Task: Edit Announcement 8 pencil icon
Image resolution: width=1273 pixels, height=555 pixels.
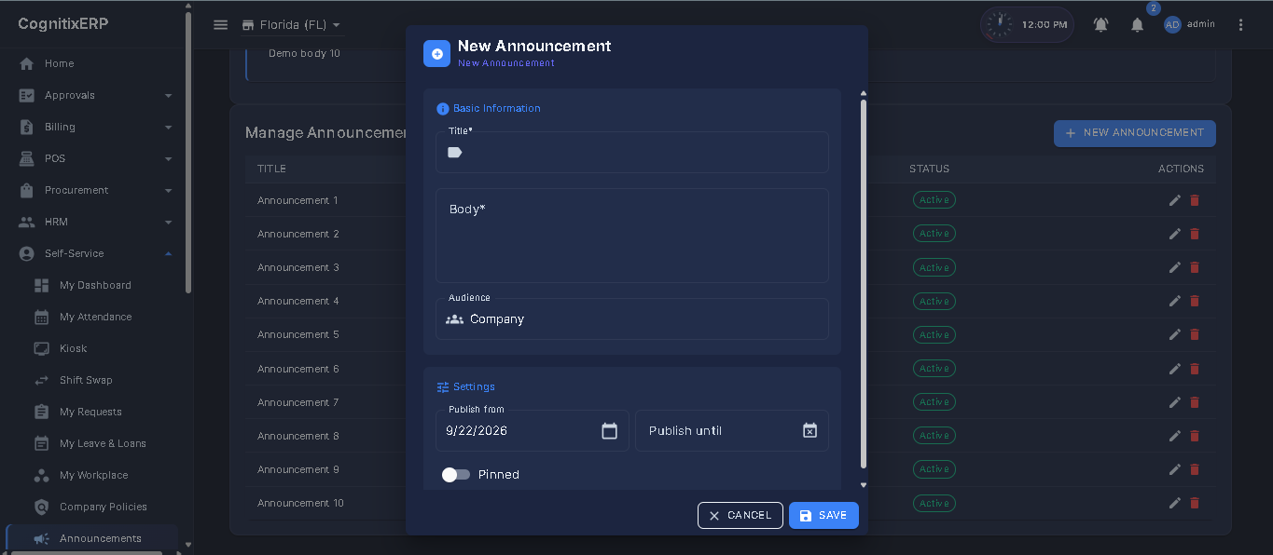Action: [1175, 436]
